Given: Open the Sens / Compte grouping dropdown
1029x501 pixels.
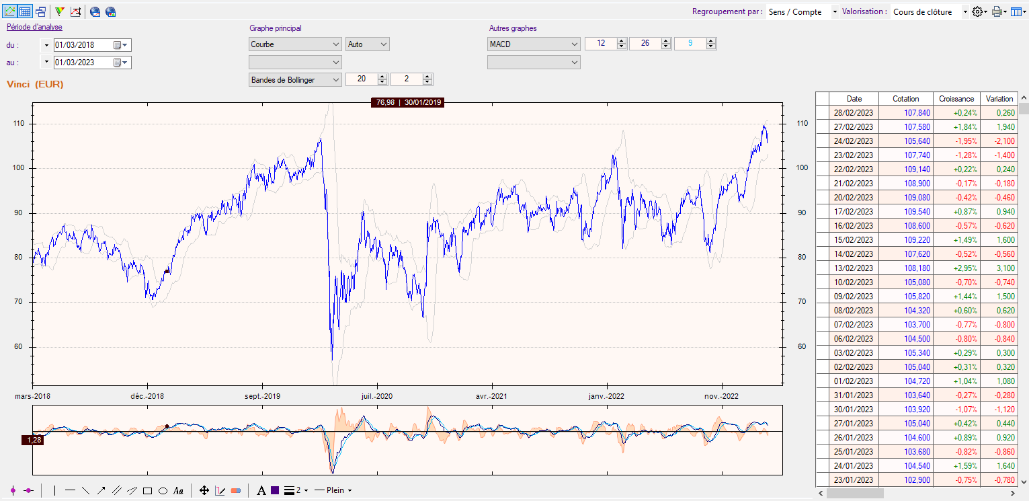Looking at the screenshot, I should [x=802, y=12].
